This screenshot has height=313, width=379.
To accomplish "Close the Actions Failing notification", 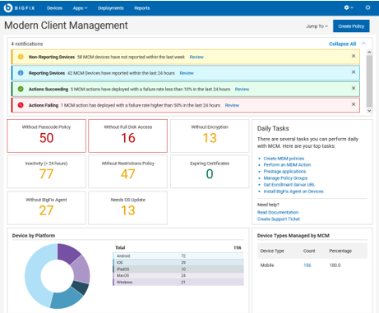I will point(354,104).
